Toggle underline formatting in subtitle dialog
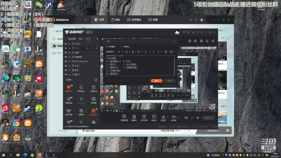The width and height of the screenshot is (281, 158). pos(153,52)
